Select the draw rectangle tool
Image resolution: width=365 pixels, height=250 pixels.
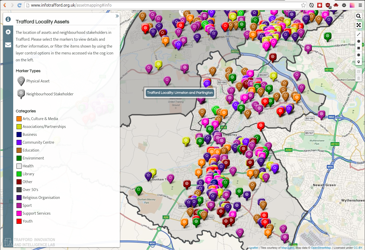point(358,48)
